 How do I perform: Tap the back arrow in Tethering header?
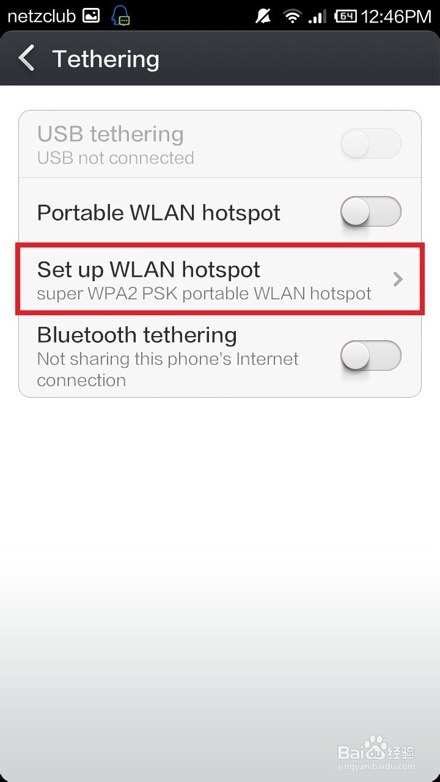[26, 59]
